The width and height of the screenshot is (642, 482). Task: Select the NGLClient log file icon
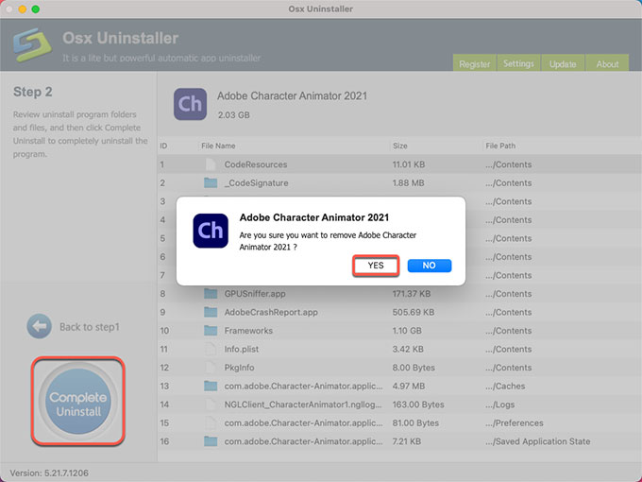211,405
